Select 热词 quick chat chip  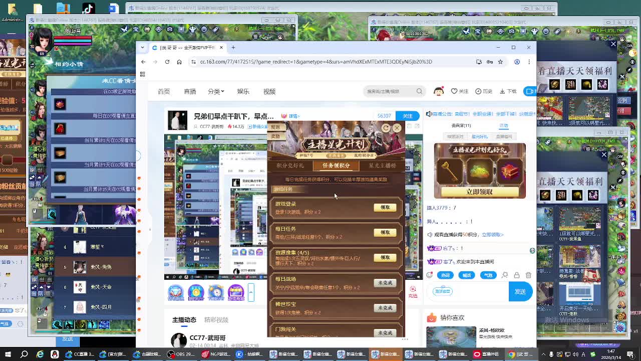tap(445, 275)
